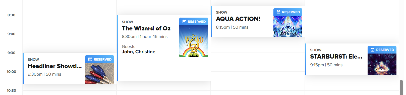Open the AQUA ACTION! show thumbnail
406x95 pixels.
point(288,26)
